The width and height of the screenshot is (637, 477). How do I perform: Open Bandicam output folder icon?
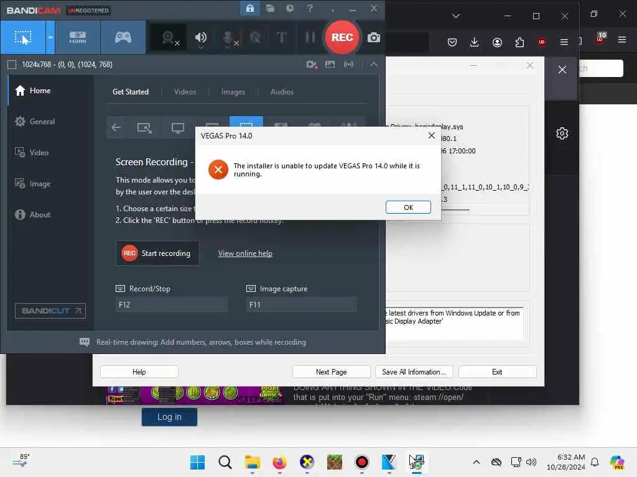pos(270,8)
